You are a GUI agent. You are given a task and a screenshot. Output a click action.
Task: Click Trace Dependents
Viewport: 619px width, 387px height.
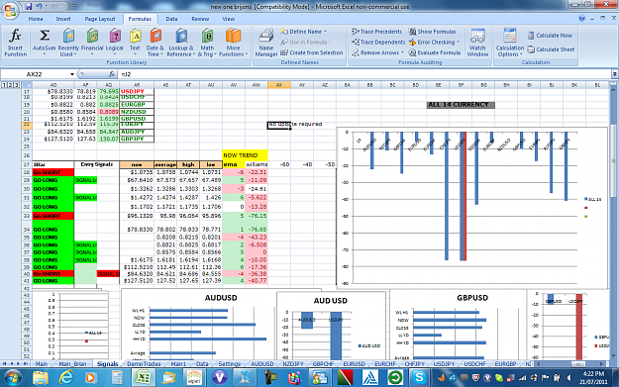point(378,42)
